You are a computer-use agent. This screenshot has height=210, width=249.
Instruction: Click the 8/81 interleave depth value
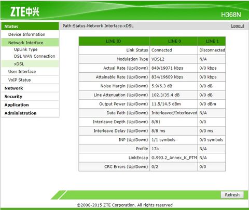(x=156, y=122)
